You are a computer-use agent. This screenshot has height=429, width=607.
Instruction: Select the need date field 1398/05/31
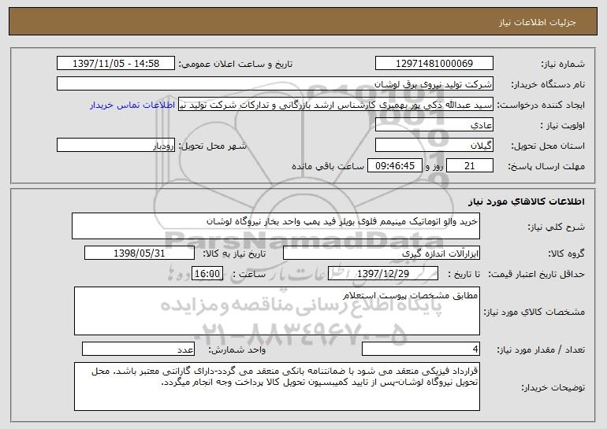(140, 253)
